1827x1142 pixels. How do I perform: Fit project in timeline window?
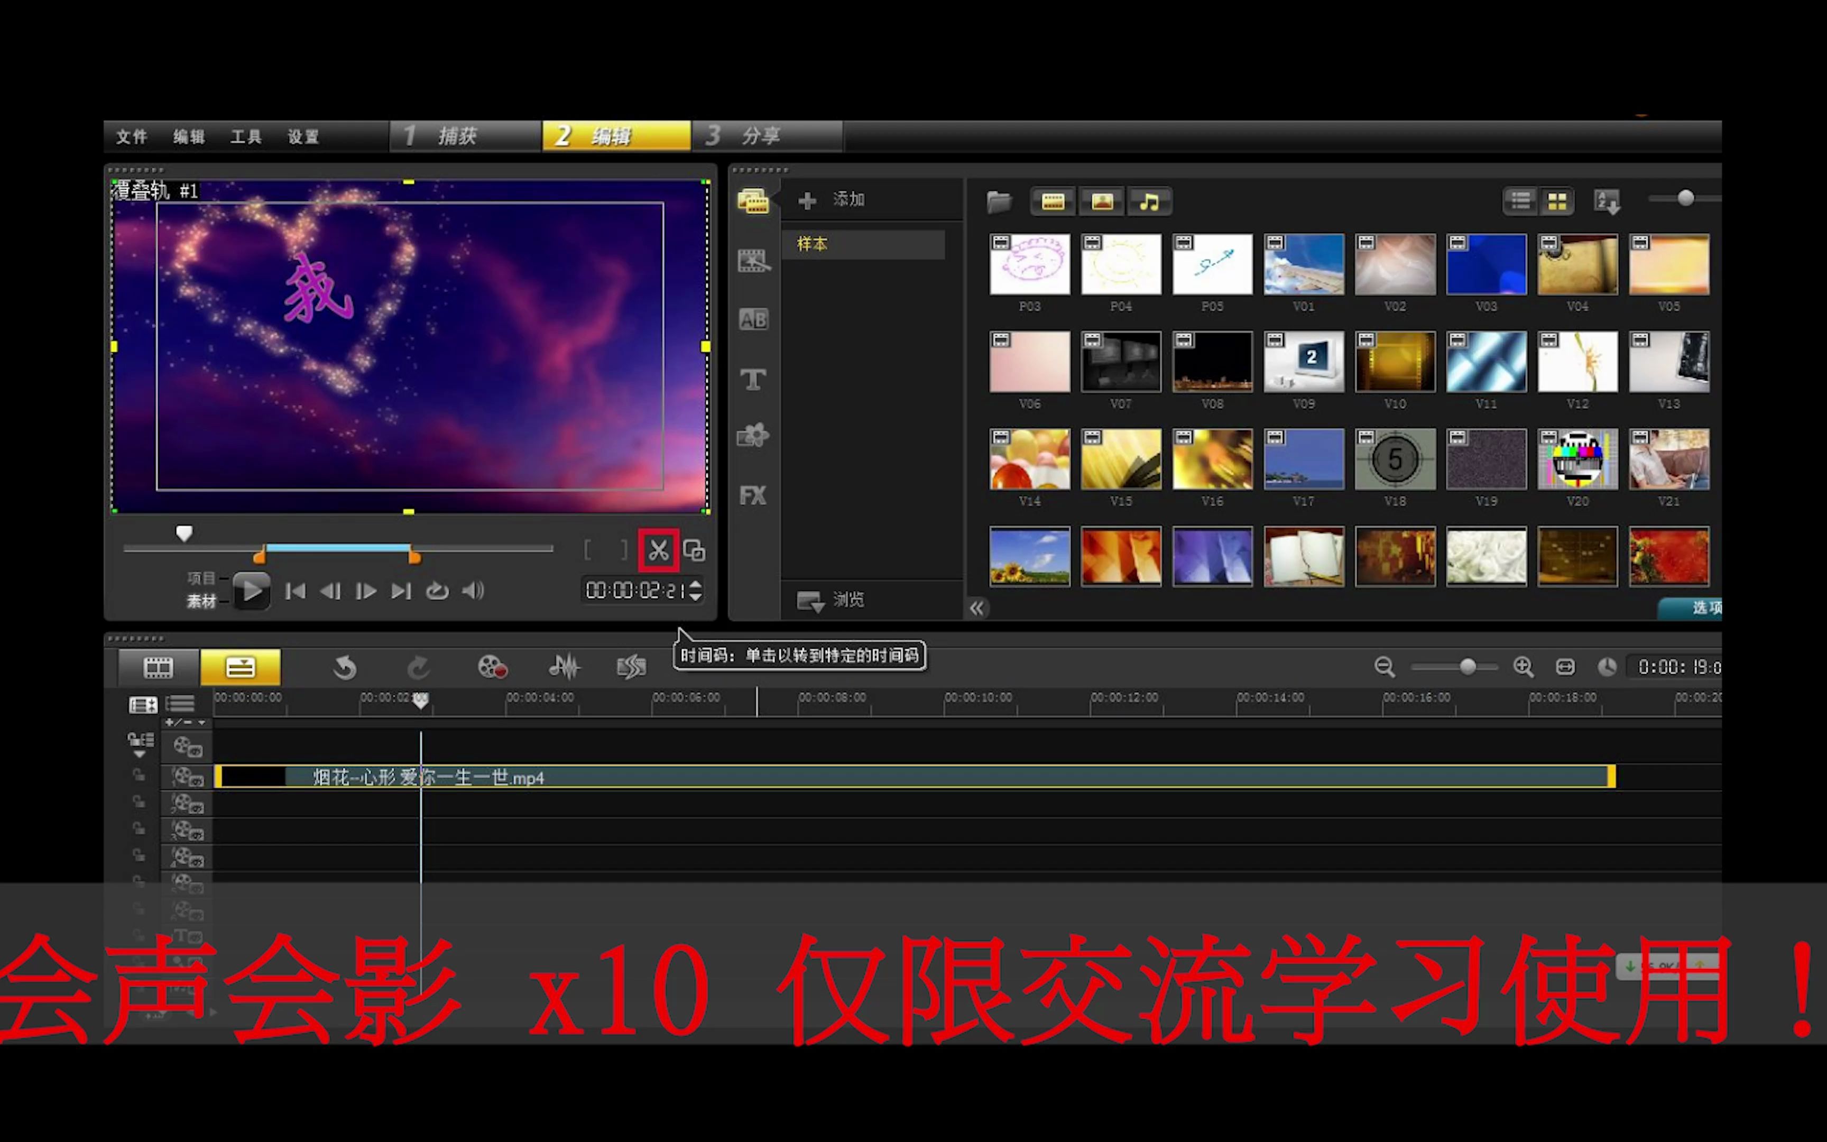[1565, 667]
